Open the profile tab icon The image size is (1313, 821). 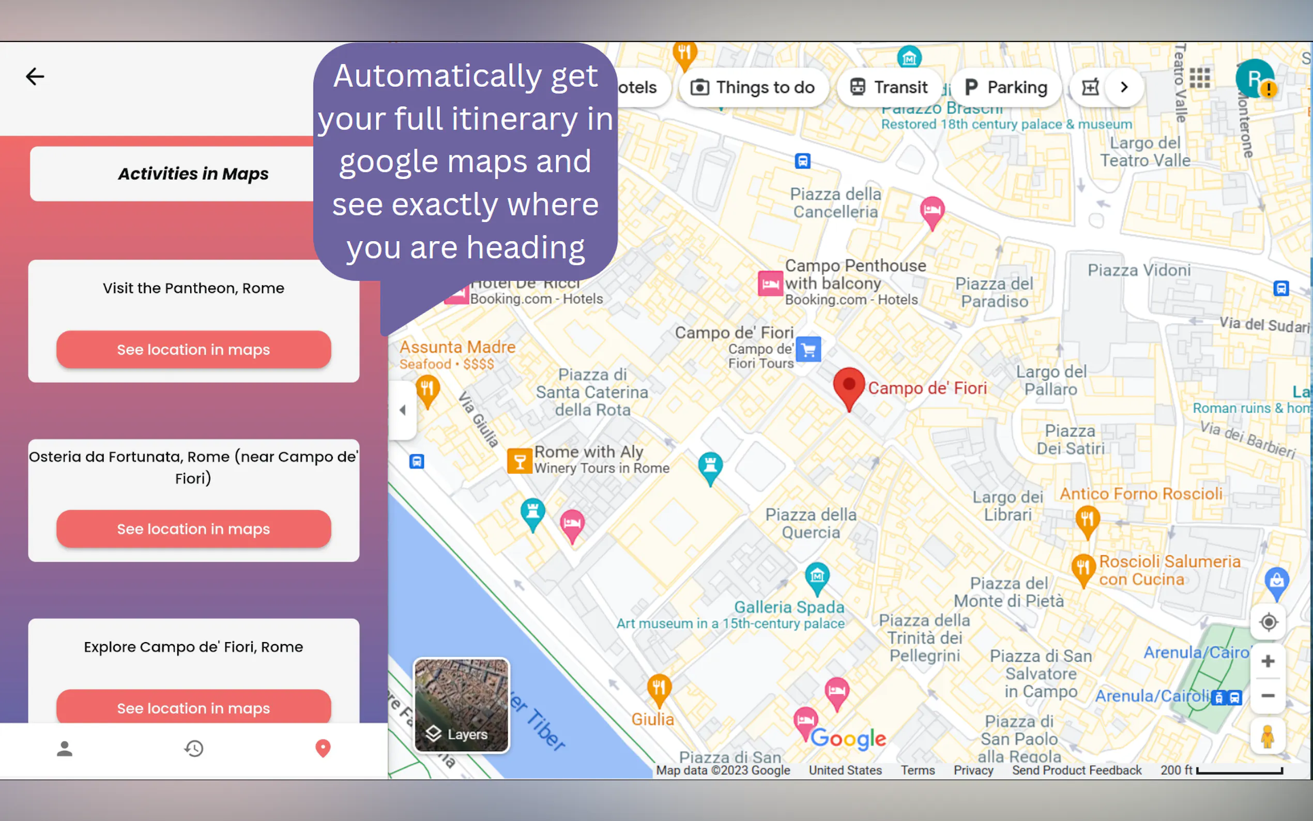[x=65, y=749]
